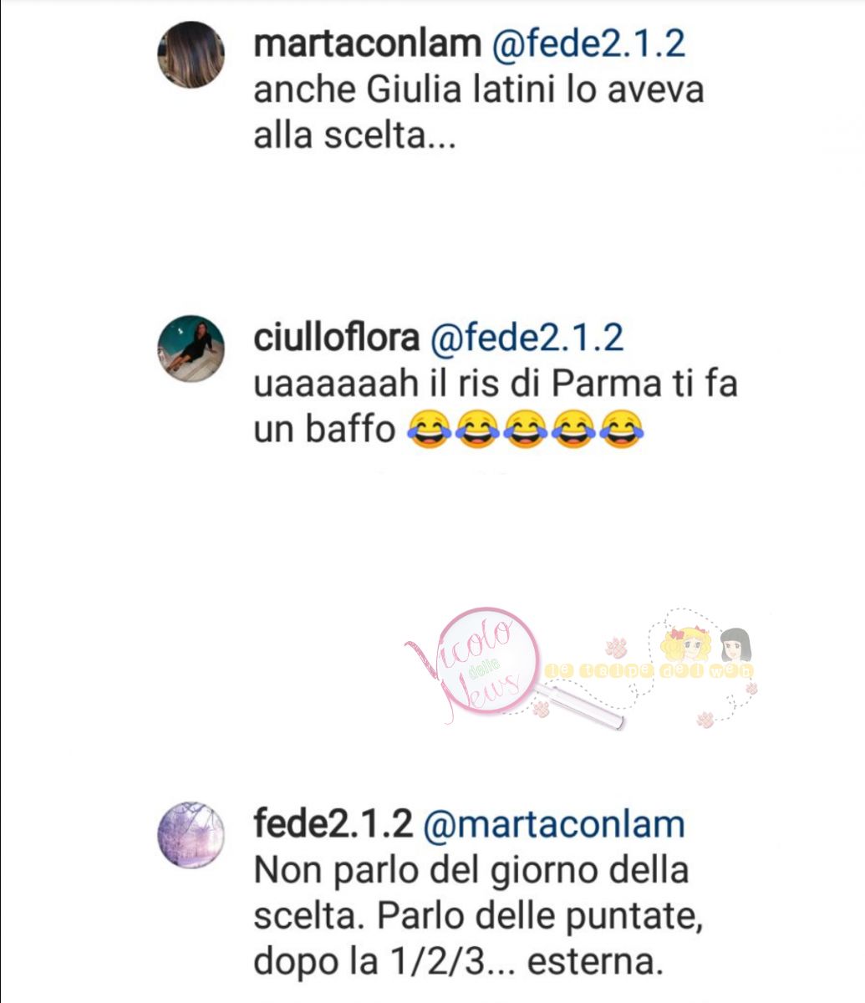Open ciulloflora's profile picture

tap(191, 349)
